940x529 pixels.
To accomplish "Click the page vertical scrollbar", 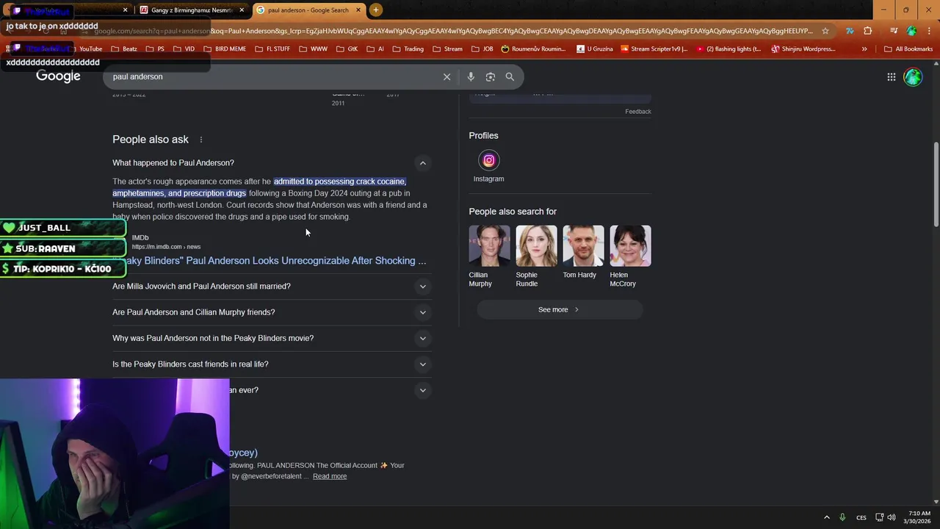I will (936, 184).
